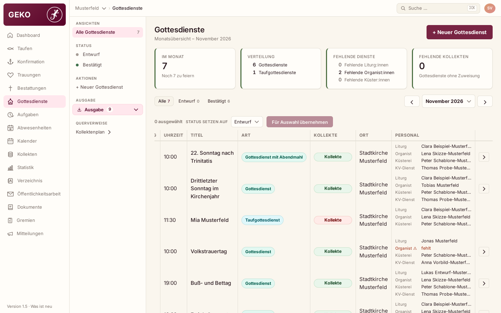Focus the Suche search field
Image resolution: width=501 pixels, height=313 pixels.
pyautogui.click(x=438, y=8)
